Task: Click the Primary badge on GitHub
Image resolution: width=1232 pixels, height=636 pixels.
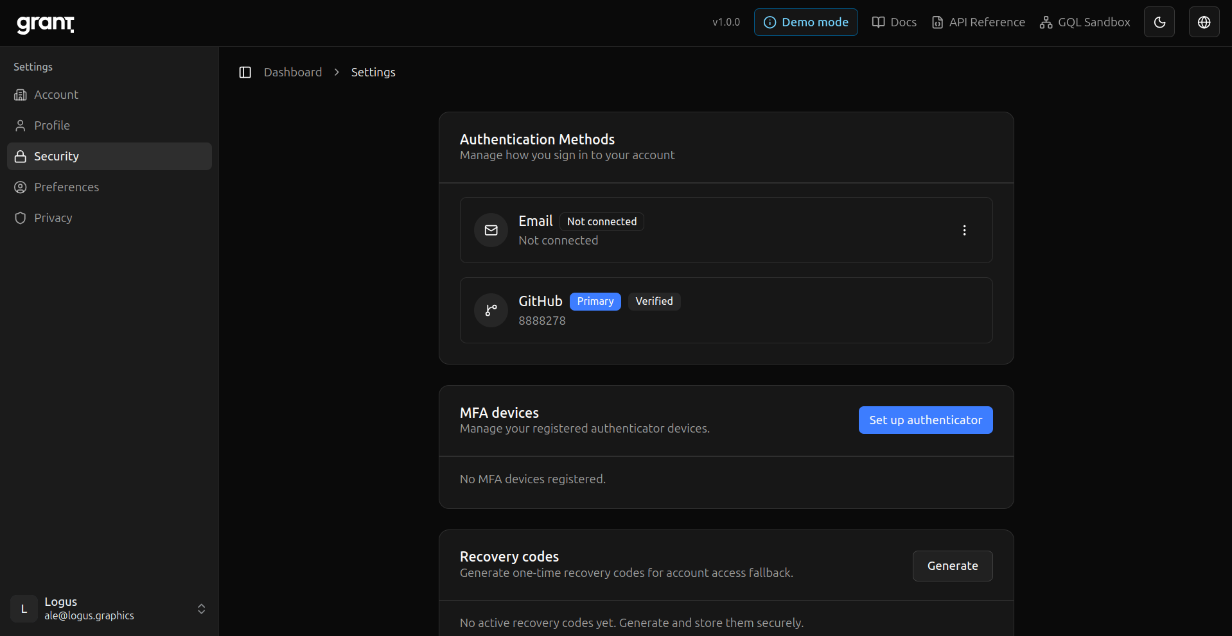Action: 595,302
